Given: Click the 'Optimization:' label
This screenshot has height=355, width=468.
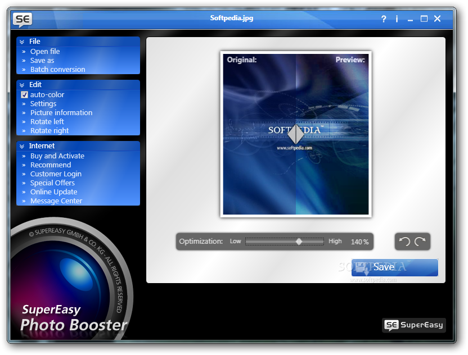Looking at the screenshot, I should (201, 242).
